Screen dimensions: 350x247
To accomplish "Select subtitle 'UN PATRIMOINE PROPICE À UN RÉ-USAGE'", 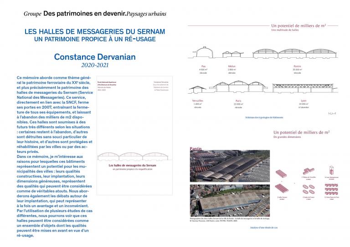I will [x=95, y=39].
